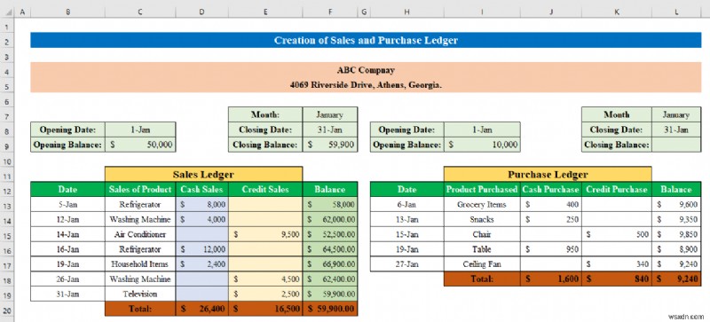Select the 'Household Items' product cell
Viewport: 710px width, 322px height.
pyautogui.click(x=140, y=264)
